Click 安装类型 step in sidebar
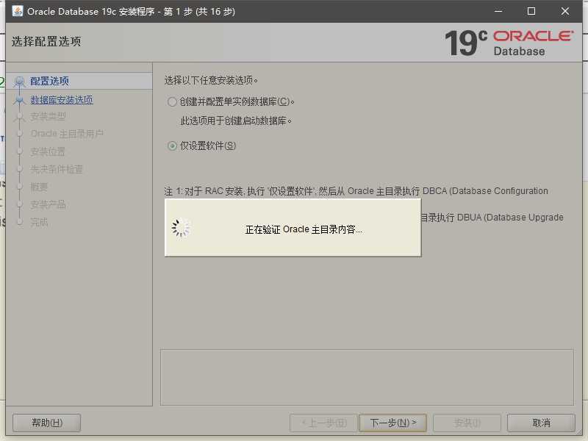The image size is (588, 441). [48, 117]
